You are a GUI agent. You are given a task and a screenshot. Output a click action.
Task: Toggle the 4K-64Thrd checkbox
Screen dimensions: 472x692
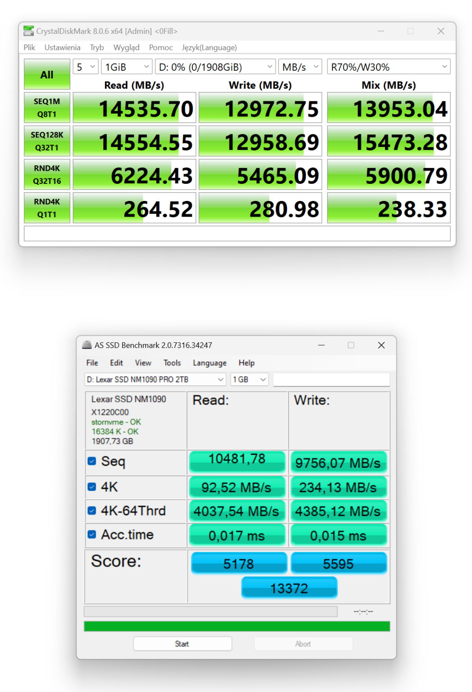(x=92, y=510)
